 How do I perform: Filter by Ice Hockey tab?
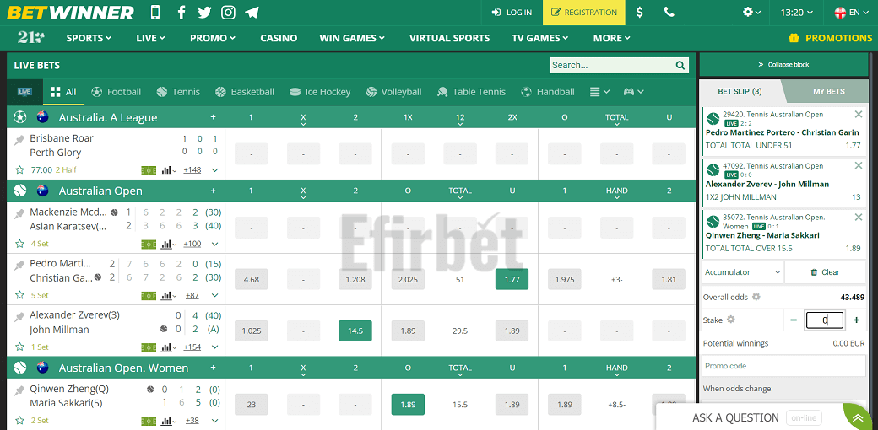click(320, 92)
